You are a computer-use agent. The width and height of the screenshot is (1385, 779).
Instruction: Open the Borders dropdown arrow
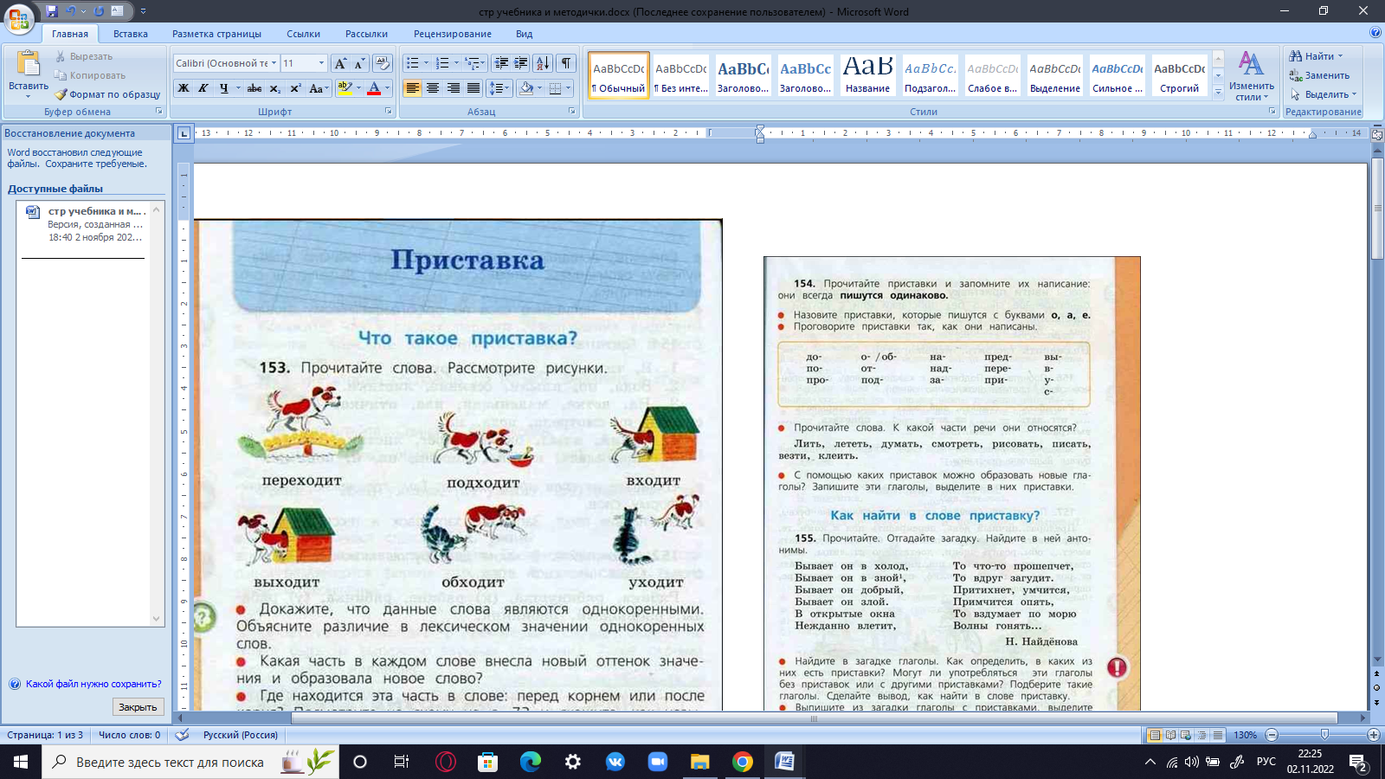point(569,88)
